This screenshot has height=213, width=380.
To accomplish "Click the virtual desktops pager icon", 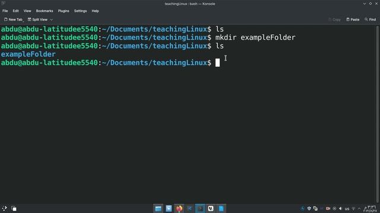I will (x=14, y=208).
